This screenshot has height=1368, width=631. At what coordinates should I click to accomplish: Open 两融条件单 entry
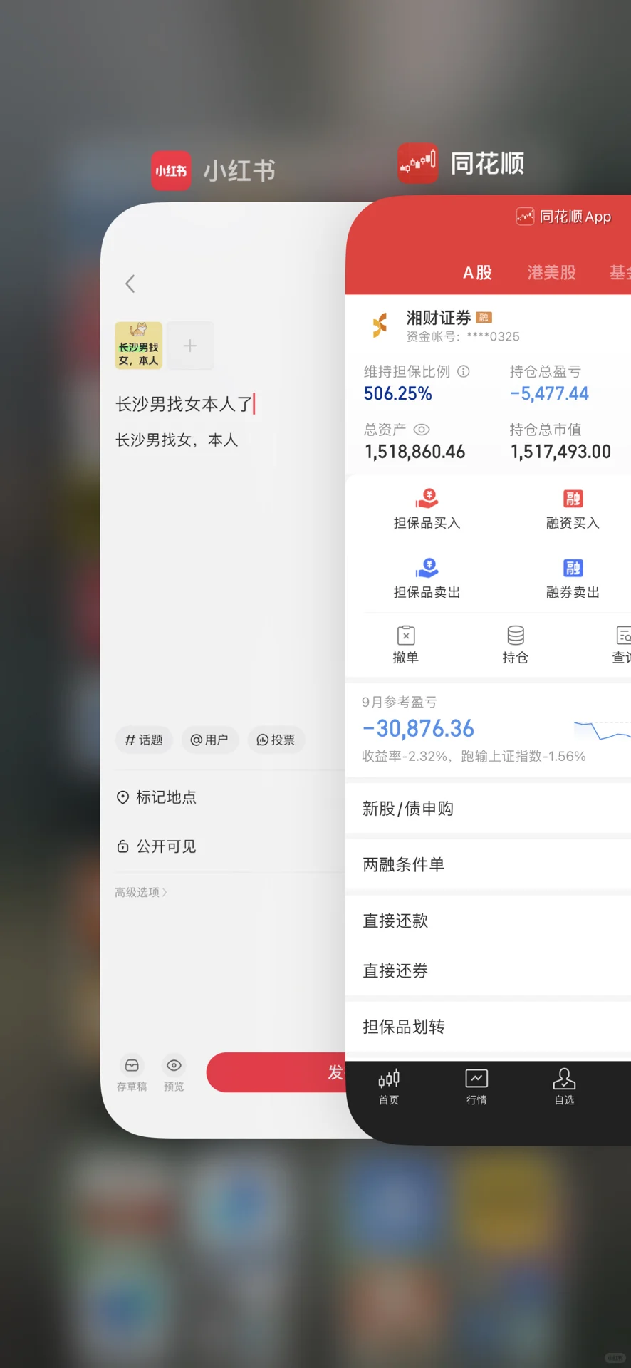coord(489,864)
